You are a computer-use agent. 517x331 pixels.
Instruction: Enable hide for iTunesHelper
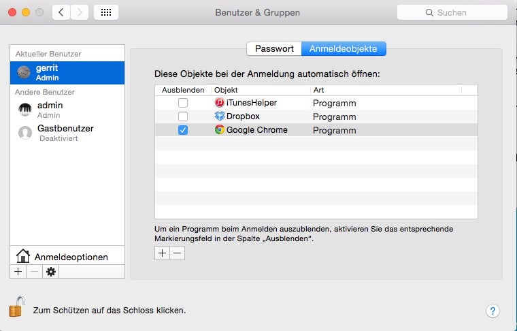coord(183,103)
